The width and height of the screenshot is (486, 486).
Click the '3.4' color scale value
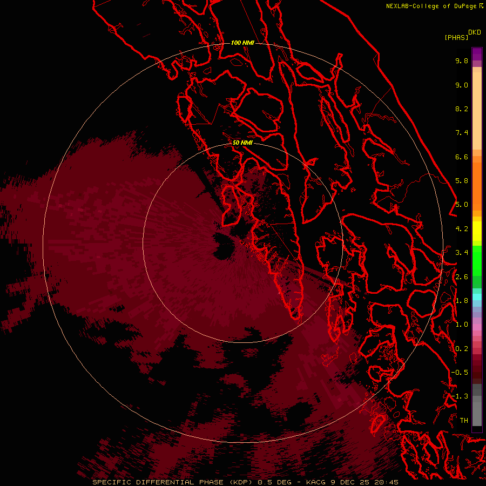tap(462, 253)
